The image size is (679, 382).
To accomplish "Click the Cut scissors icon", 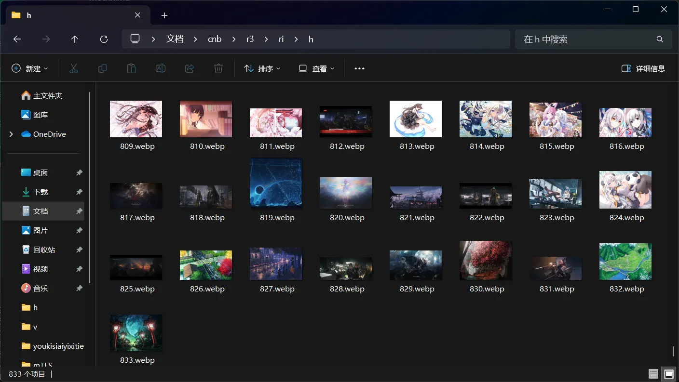I will tap(73, 68).
